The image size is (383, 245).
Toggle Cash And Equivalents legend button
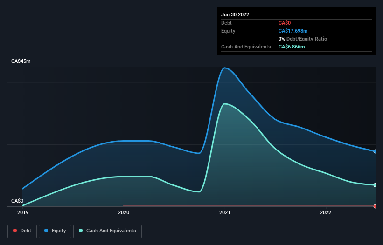point(107,231)
